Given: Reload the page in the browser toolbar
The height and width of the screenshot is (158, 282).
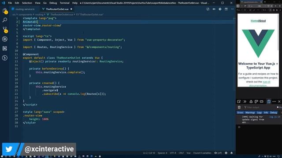Looking at the screenshot, I should [245, 6].
